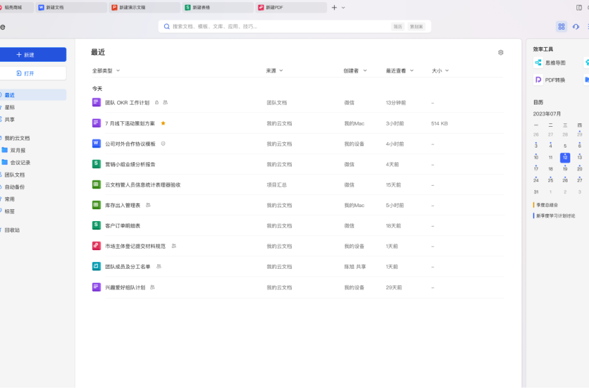589x388 pixels.
Task: Open the 双月报 folder in sidebar
Action: click(x=17, y=150)
